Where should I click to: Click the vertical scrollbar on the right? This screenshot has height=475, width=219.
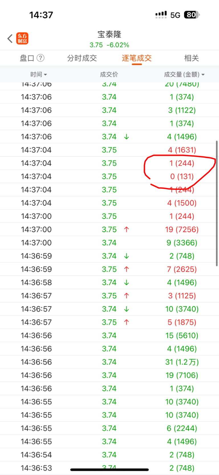coord(217,203)
